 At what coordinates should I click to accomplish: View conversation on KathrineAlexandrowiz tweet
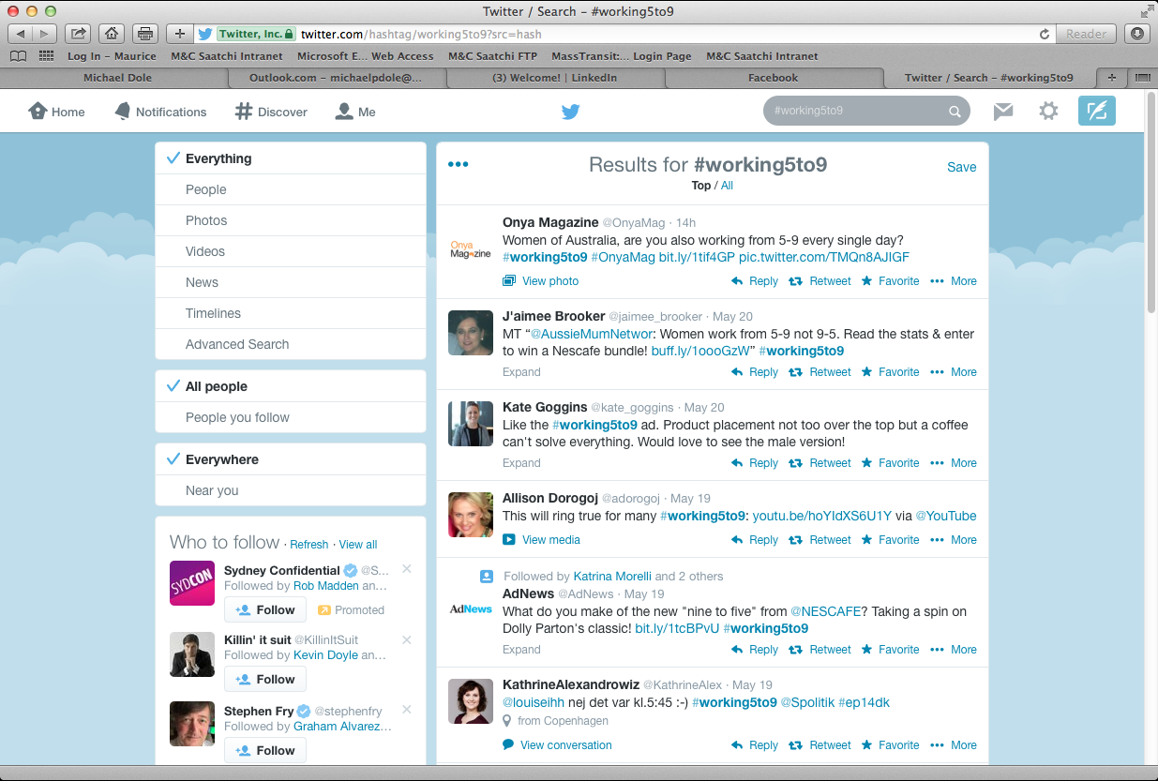coord(557,745)
